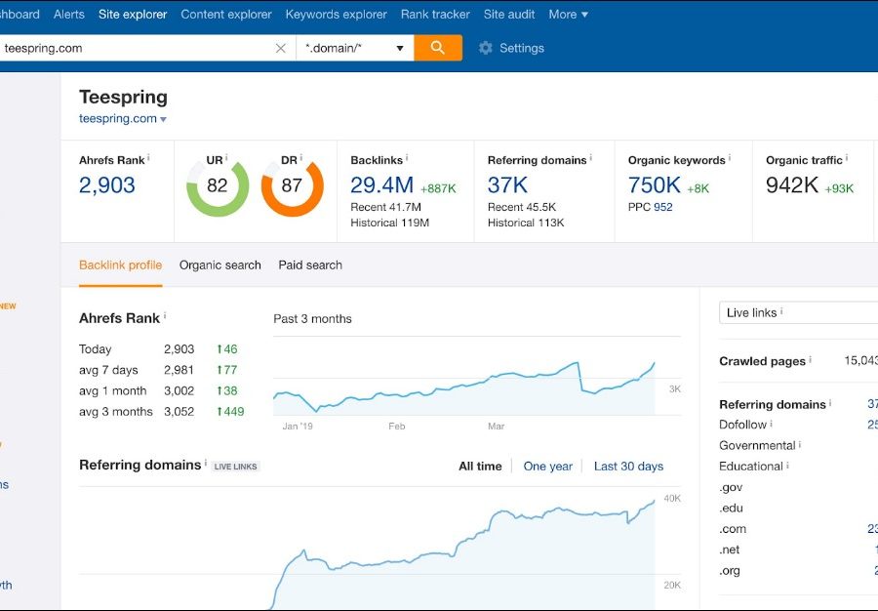Open the More menu in navigation
Screen dimensions: 878x611
coord(568,15)
